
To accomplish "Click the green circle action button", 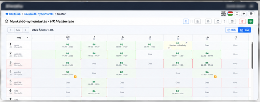I will point(250,22).
